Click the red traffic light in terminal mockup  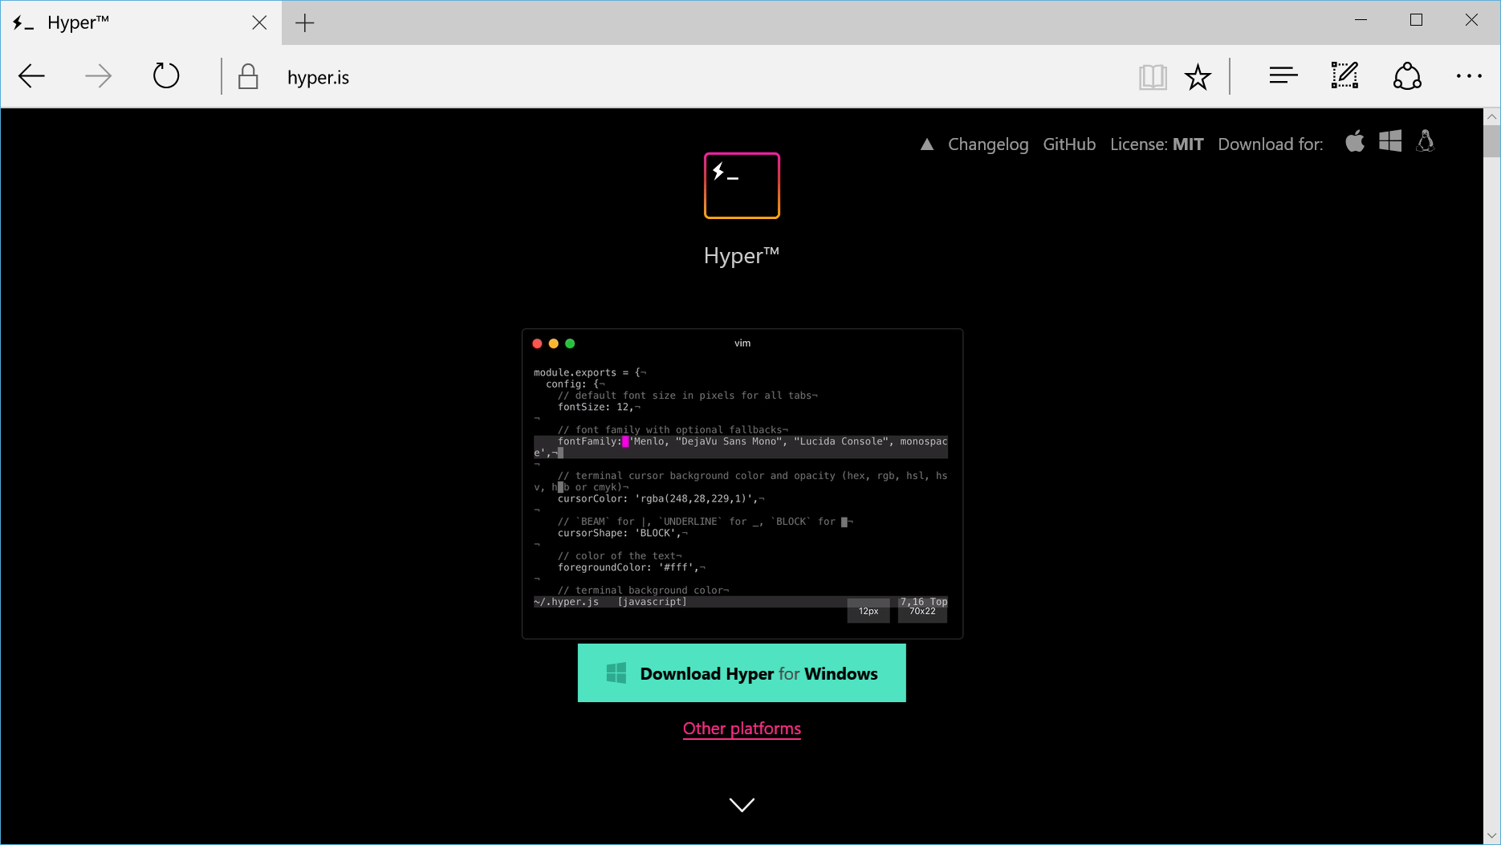point(537,343)
